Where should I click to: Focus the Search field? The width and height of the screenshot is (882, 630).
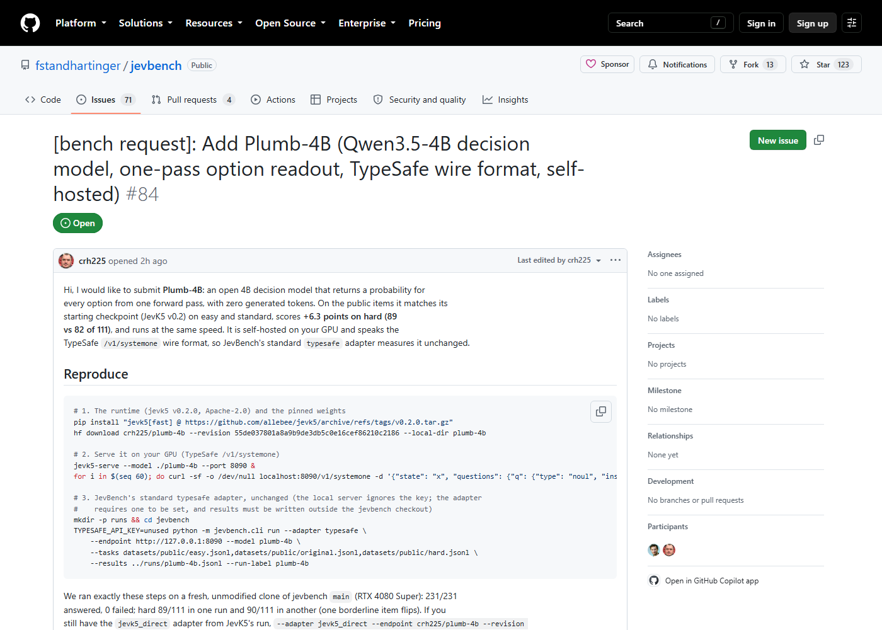[671, 23]
